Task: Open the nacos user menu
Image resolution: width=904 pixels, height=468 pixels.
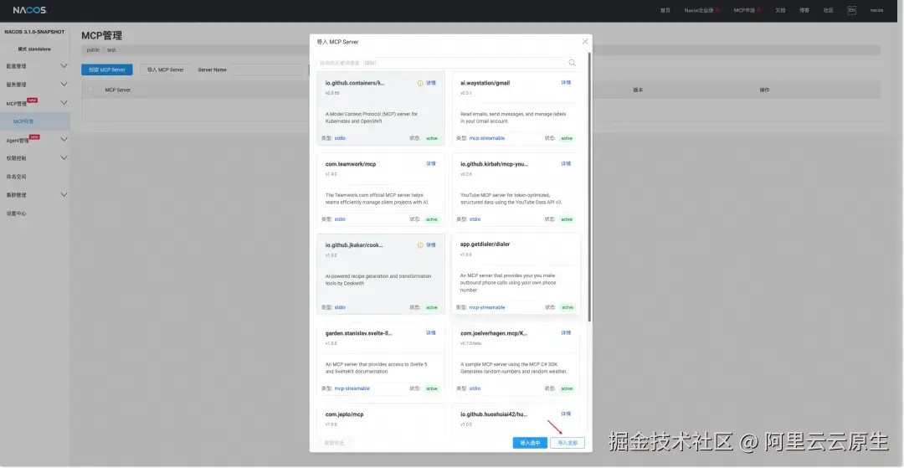Action: tap(876, 10)
